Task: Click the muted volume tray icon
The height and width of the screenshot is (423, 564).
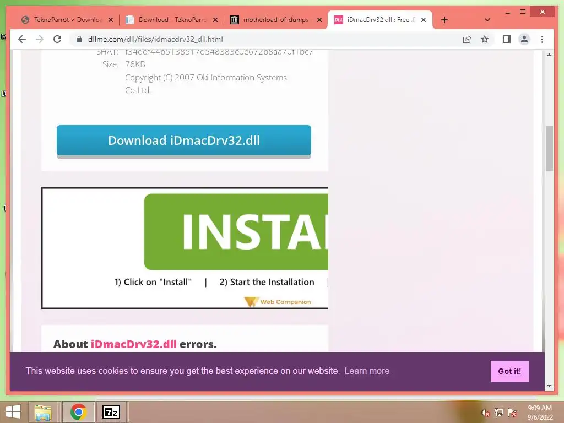Action: point(485,413)
